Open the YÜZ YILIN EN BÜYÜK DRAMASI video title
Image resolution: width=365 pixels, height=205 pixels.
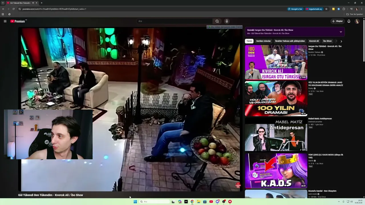point(326,84)
